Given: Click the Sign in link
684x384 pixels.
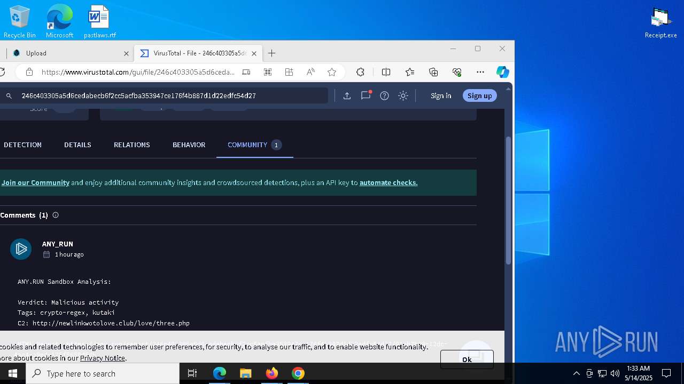Looking at the screenshot, I should pos(441,96).
